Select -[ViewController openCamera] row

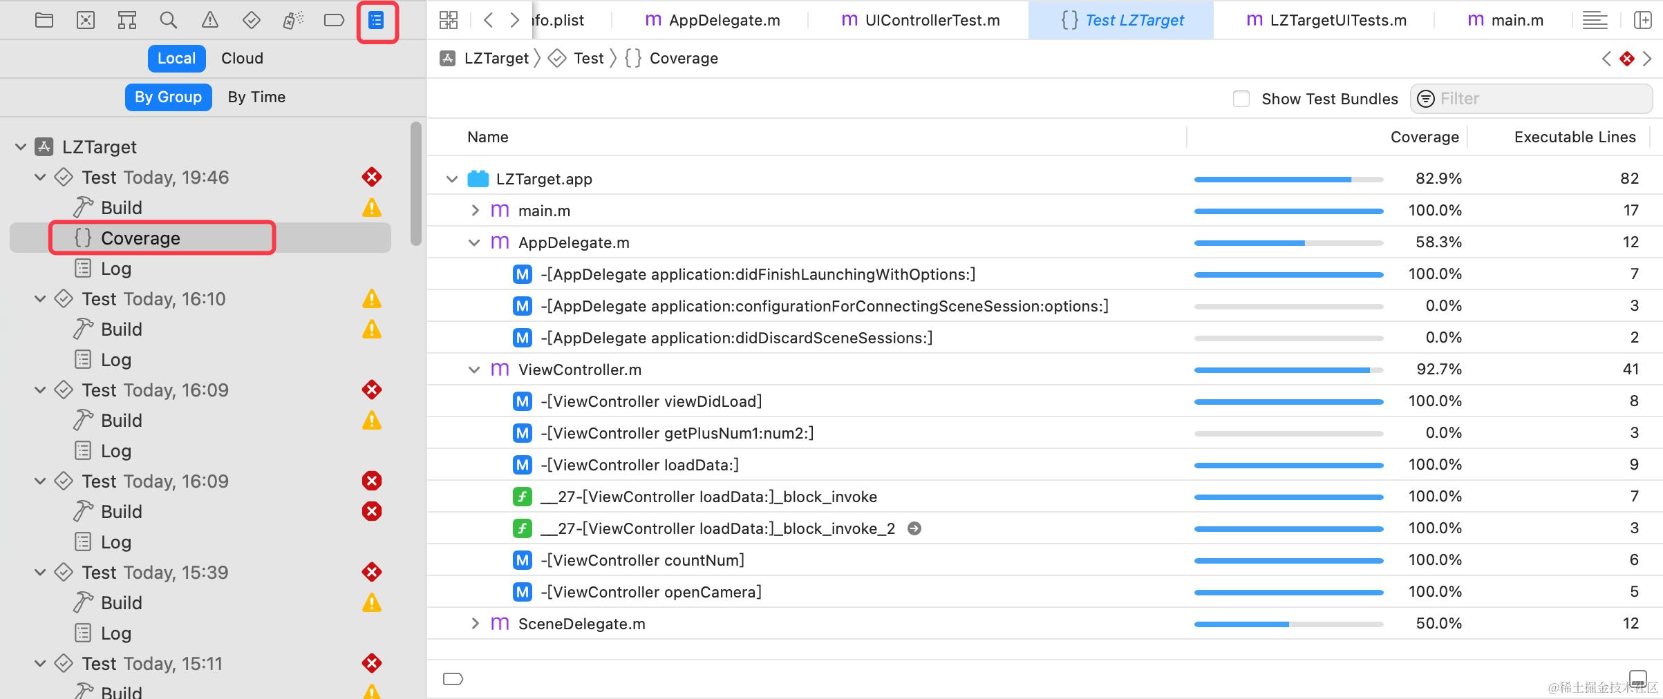[x=1044, y=593]
